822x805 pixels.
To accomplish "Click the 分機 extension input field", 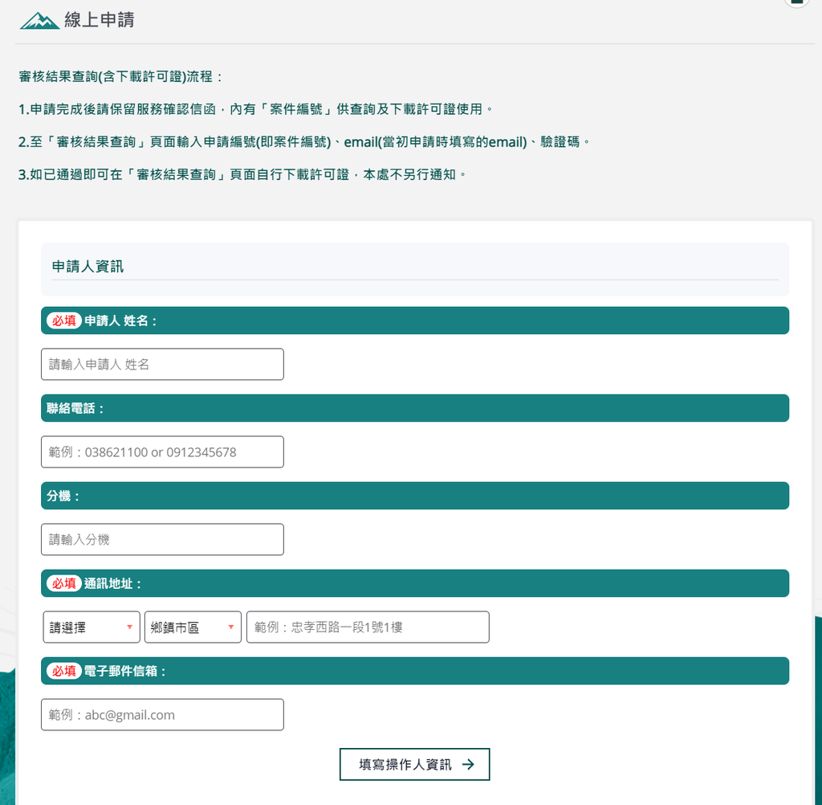I will (162, 539).
